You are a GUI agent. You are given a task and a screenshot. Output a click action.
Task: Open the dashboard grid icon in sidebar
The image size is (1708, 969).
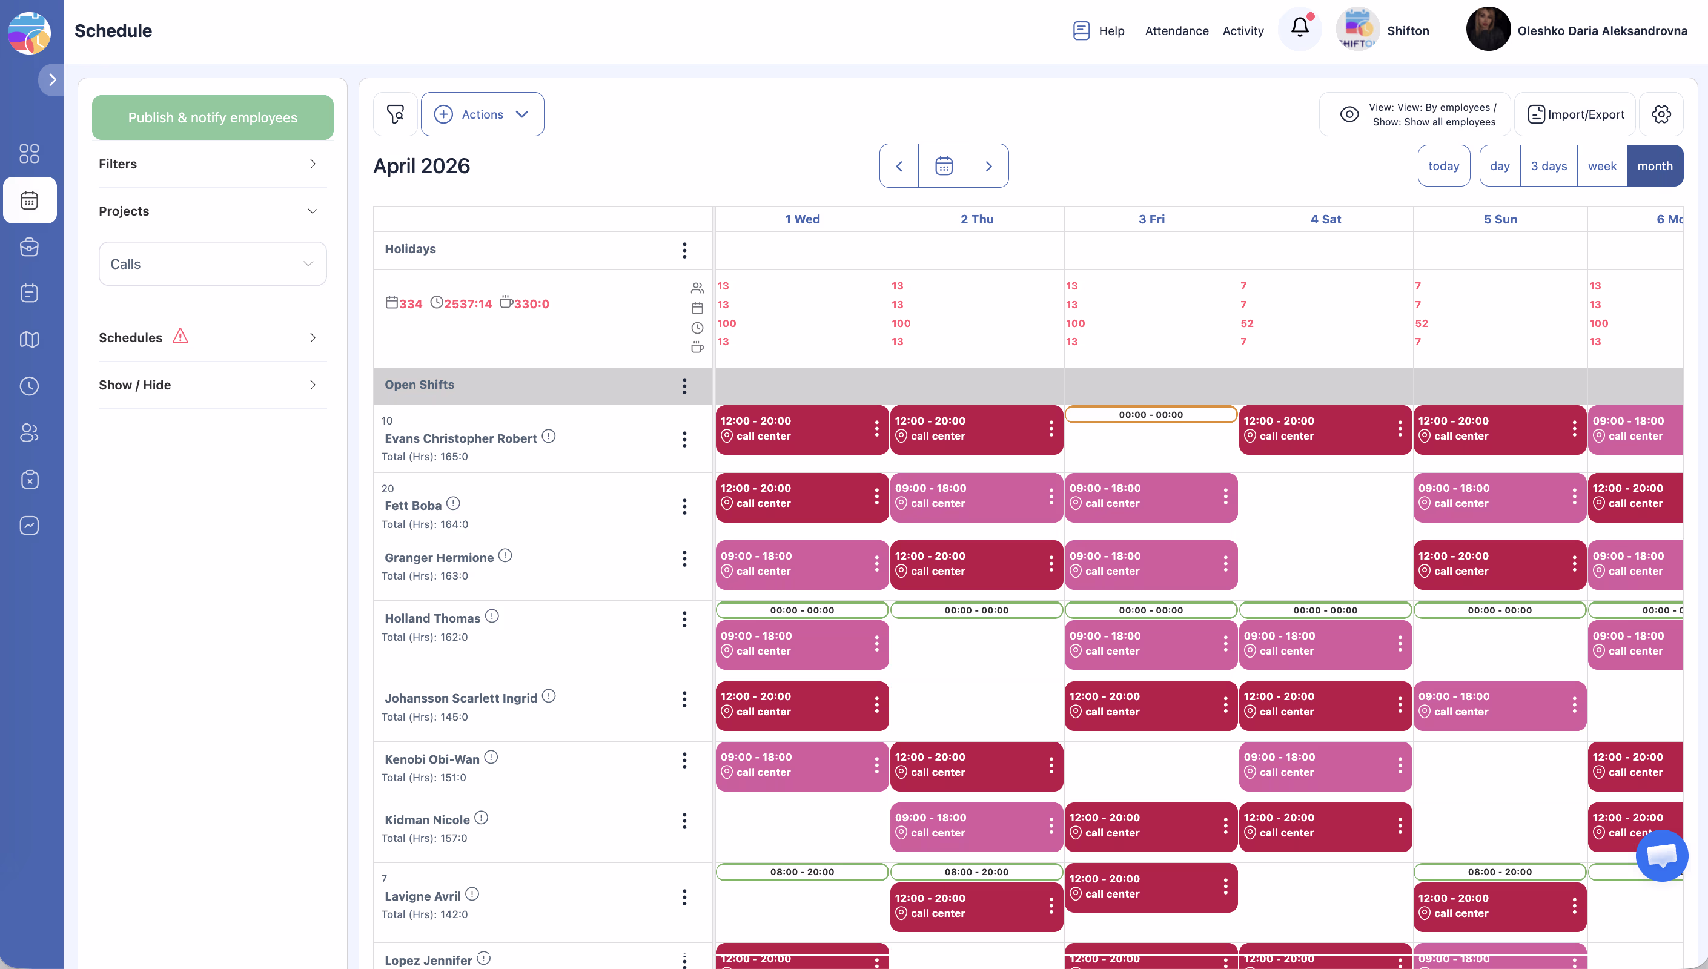click(29, 154)
